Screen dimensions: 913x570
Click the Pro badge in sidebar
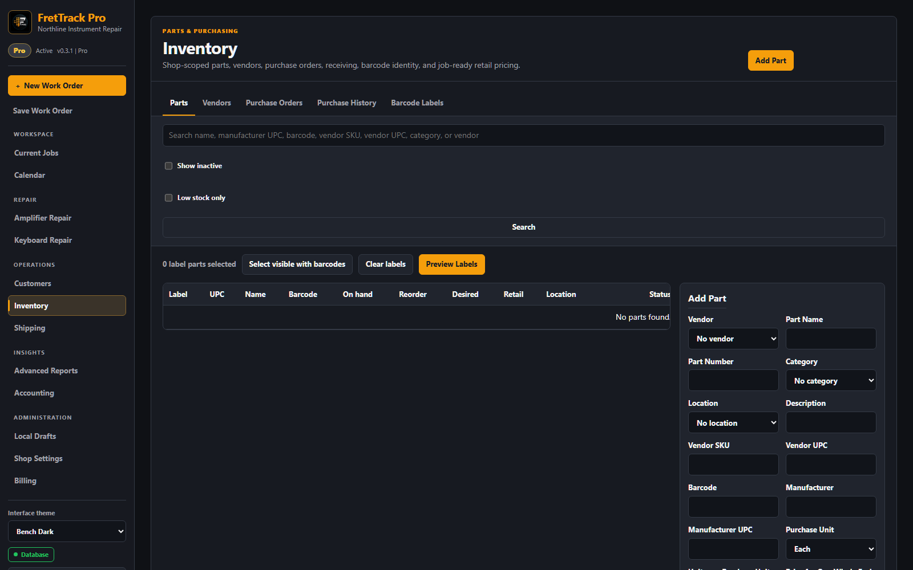19,51
